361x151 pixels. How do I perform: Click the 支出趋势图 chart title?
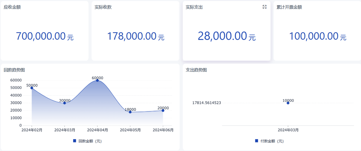pos(196,70)
